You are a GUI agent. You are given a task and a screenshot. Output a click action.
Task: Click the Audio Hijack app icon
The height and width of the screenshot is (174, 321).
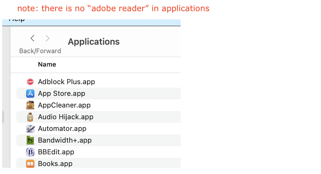pos(30,117)
